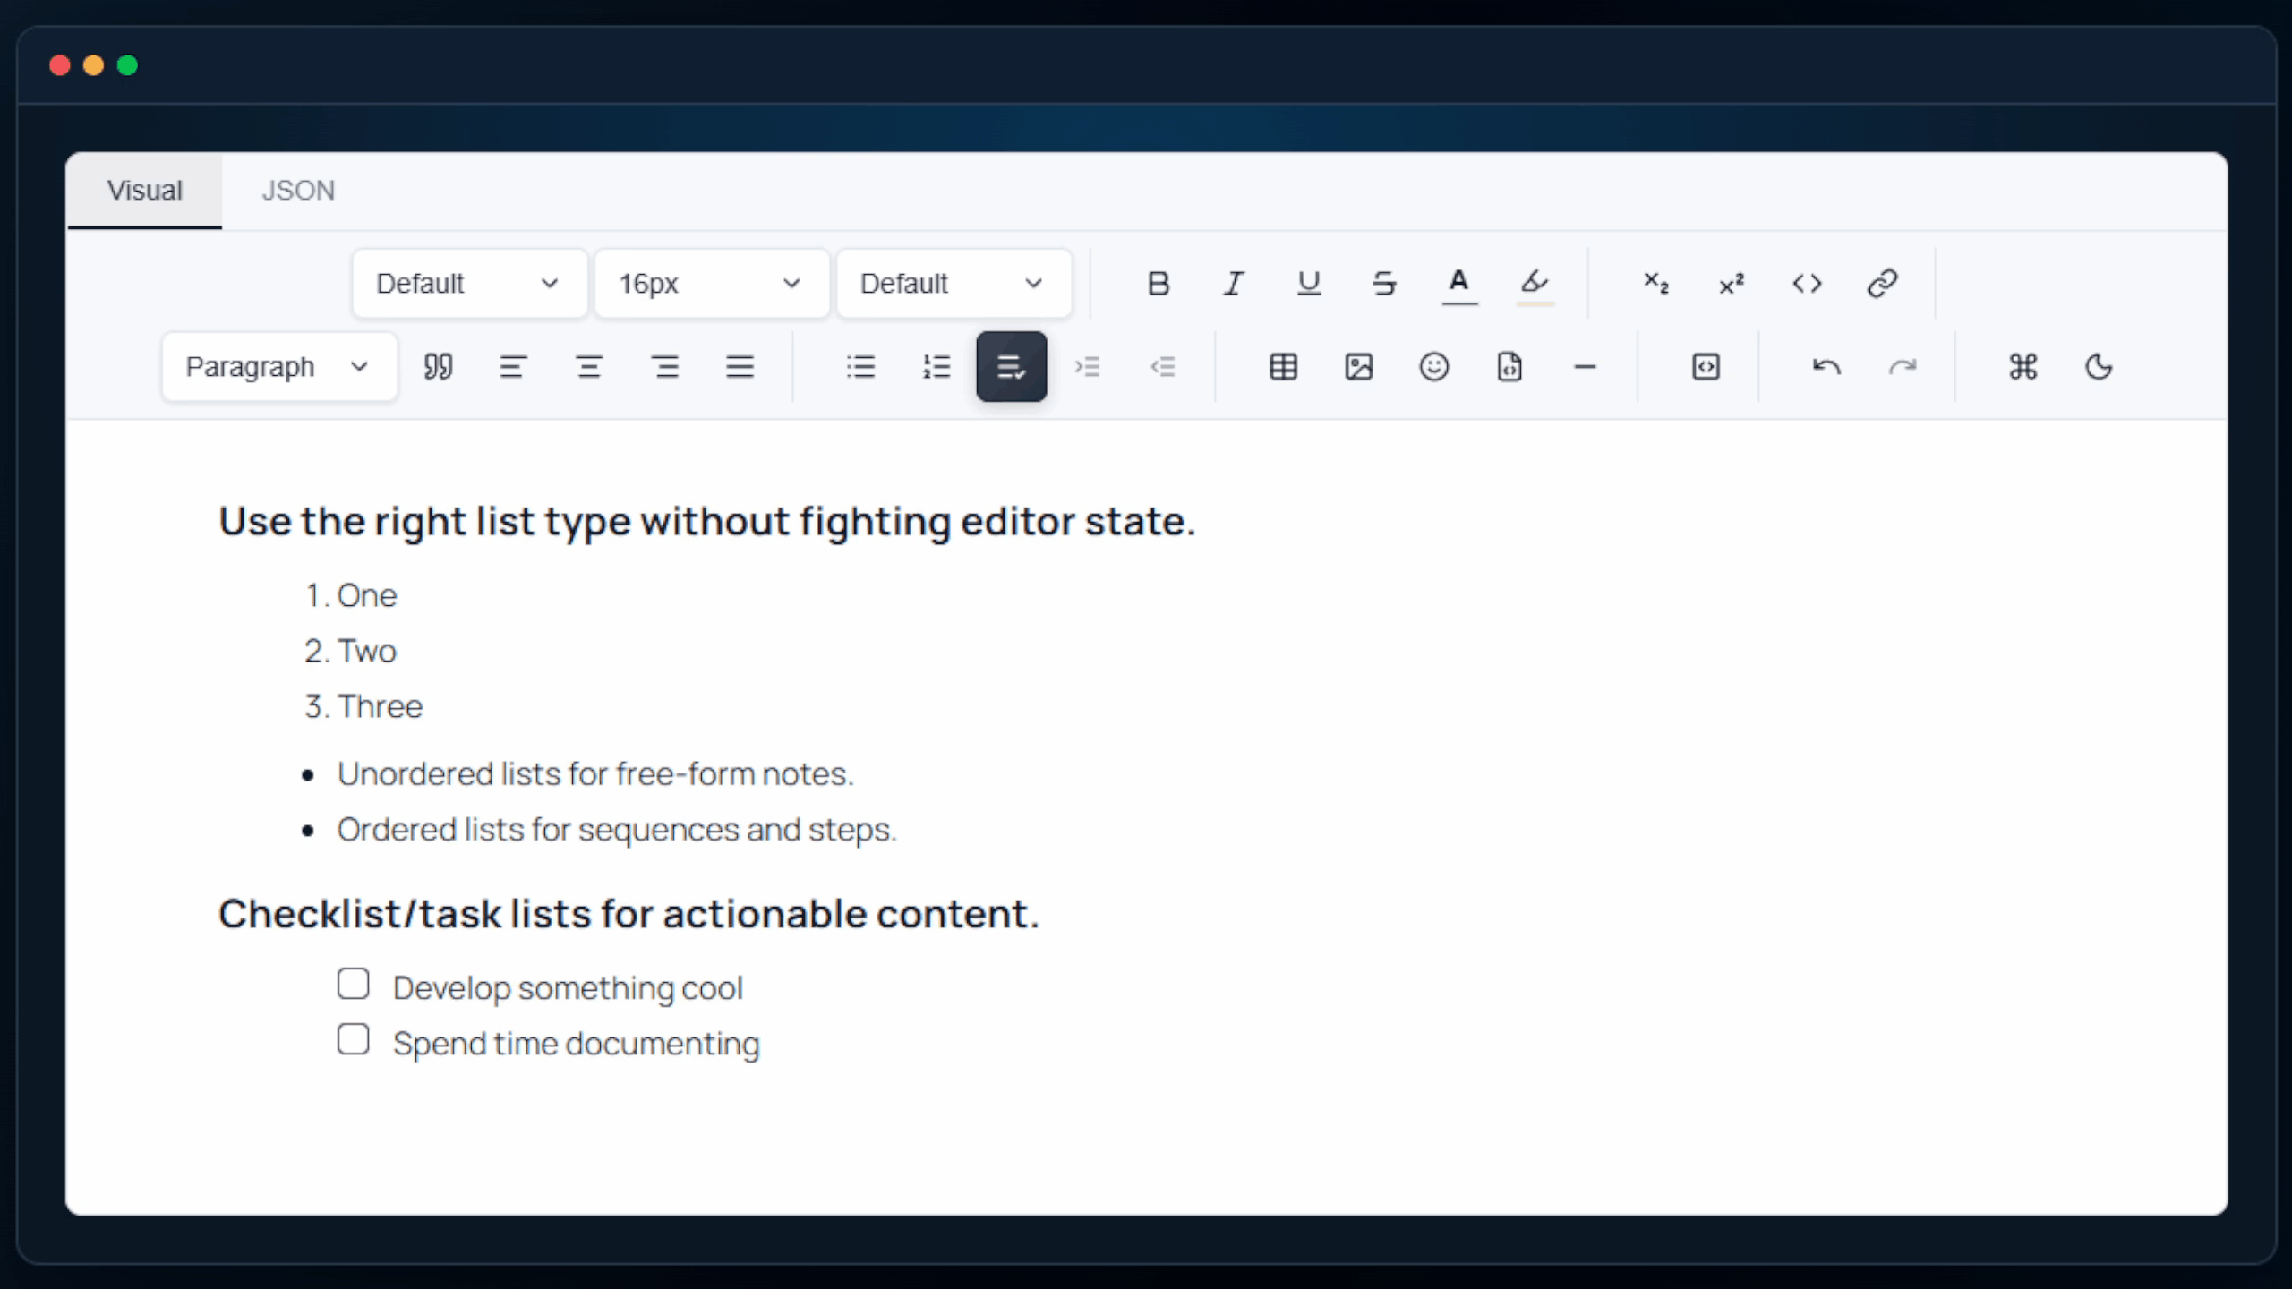Open the emoji picker
The height and width of the screenshot is (1289, 2292).
1433,367
